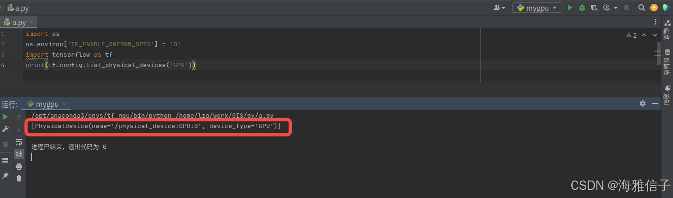This screenshot has width=673, height=198.
Task: Start debugging with the green bug icon
Action: [x=582, y=8]
